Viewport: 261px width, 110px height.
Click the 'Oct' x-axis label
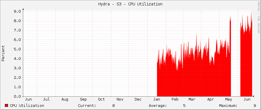tap(101, 99)
